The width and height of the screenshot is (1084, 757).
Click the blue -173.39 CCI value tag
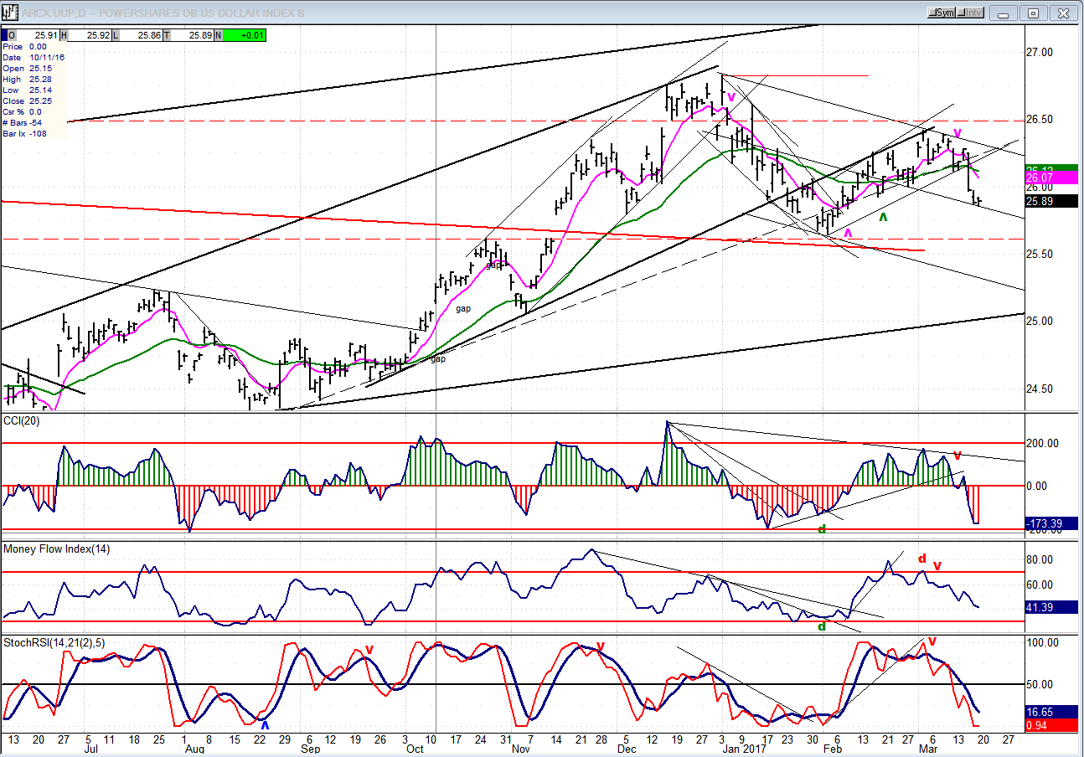pyautogui.click(x=1050, y=523)
